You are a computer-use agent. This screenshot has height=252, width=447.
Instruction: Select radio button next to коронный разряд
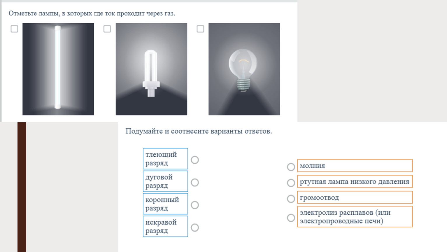coord(195,205)
